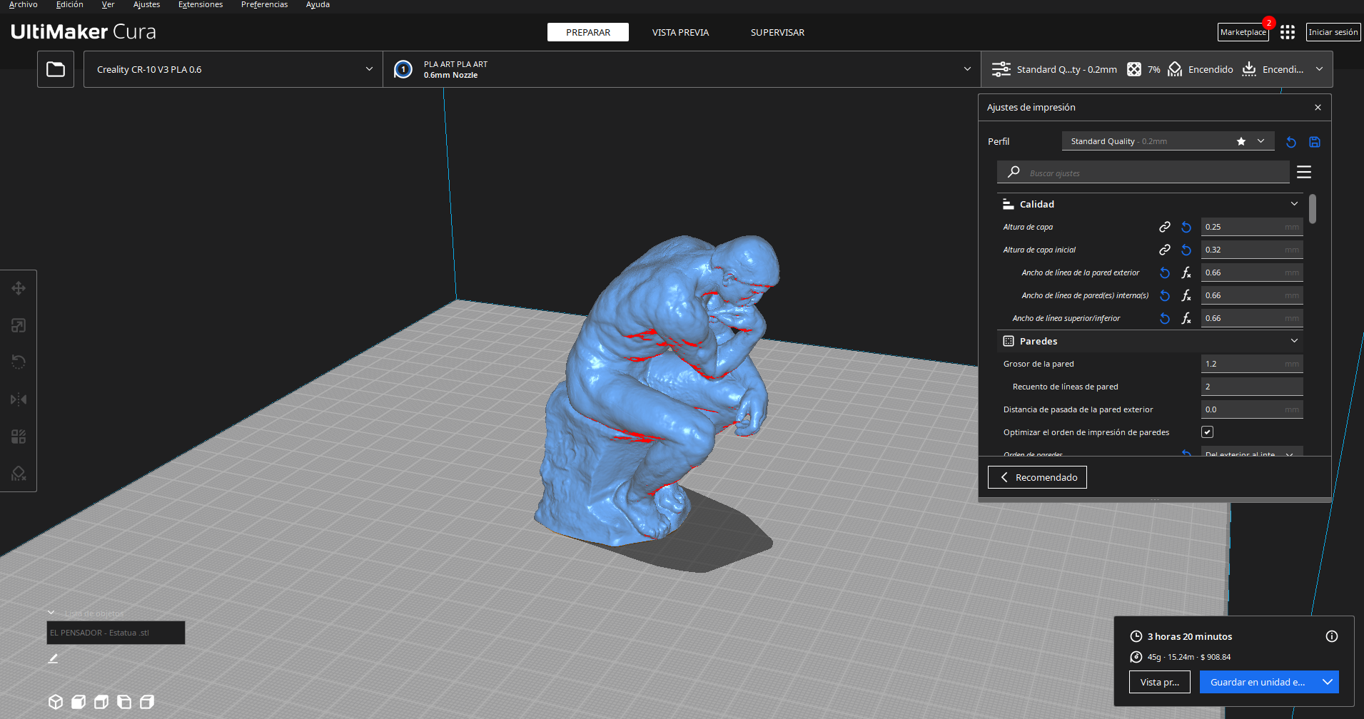Open settings visibility hamburger menu

(1304, 172)
